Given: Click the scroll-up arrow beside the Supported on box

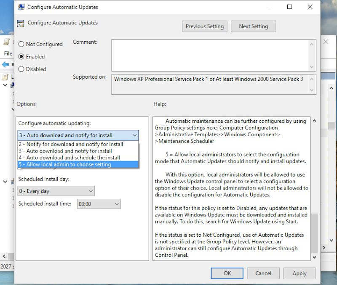Looking at the screenshot, I should pos(312,79).
